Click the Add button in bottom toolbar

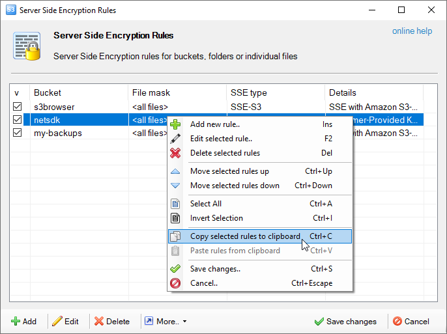[24, 322]
